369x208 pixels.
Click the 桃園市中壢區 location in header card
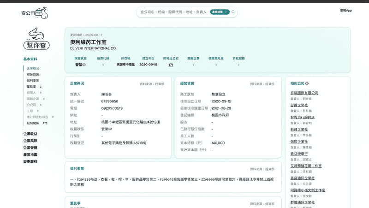[x=125, y=65]
